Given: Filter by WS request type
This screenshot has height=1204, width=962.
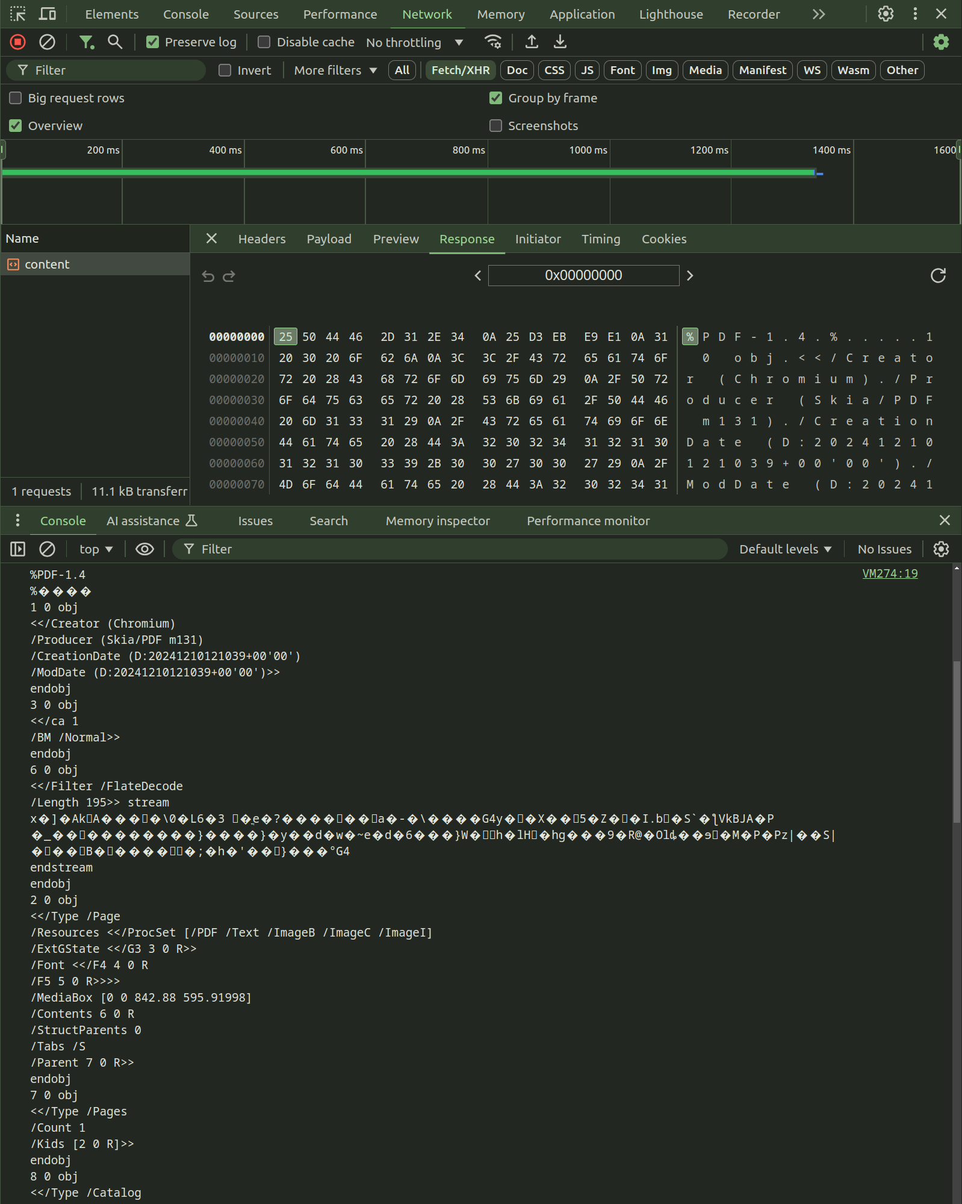Looking at the screenshot, I should coord(812,70).
